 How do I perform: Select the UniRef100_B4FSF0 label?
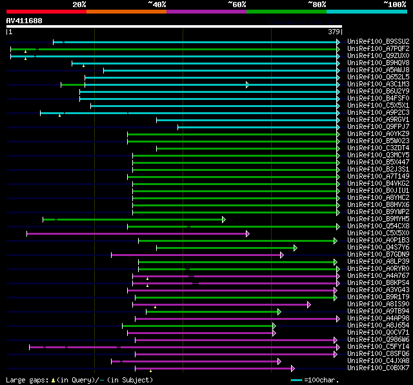pos(378,99)
